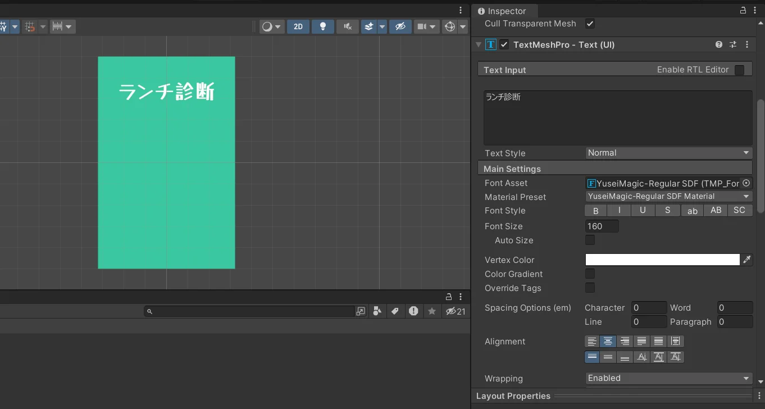The width and height of the screenshot is (765, 409).
Task: Click the Paragraph spacing field
Action: point(735,322)
